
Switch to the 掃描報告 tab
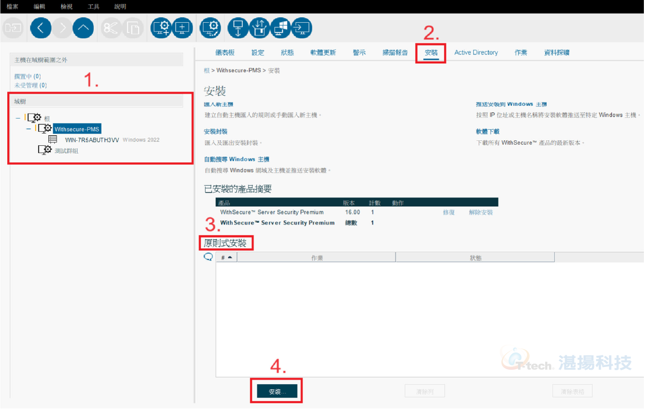[395, 52]
